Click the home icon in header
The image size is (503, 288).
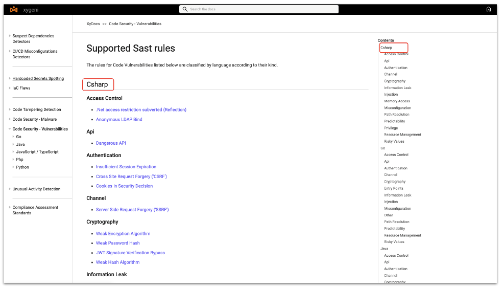488,9
